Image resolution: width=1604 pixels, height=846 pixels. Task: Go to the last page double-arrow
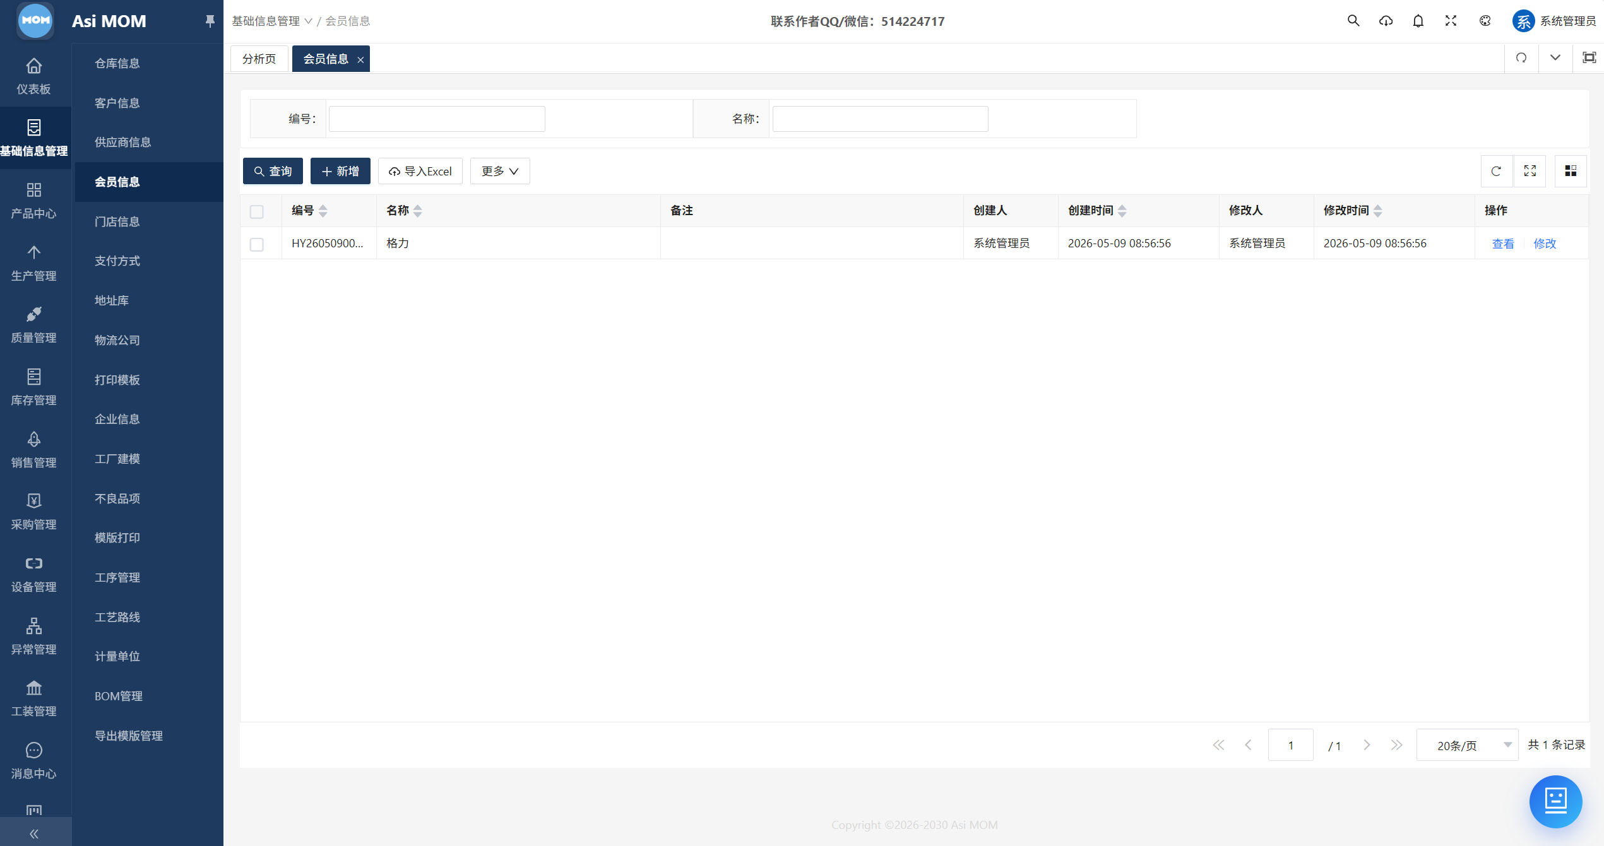(x=1397, y=745)
